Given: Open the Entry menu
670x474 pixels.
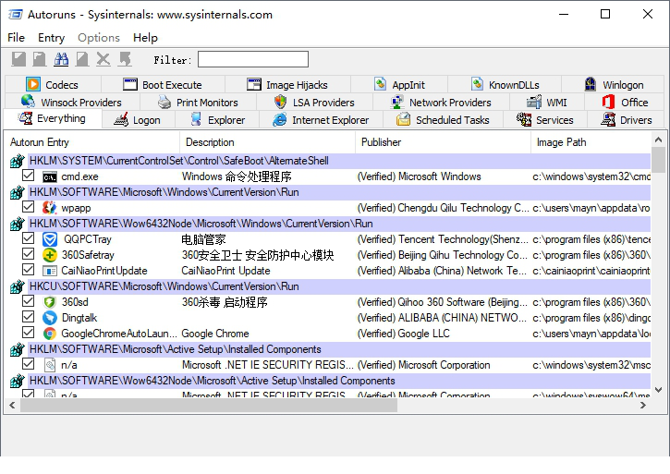Looking at the screenshot, I should 51,38.
